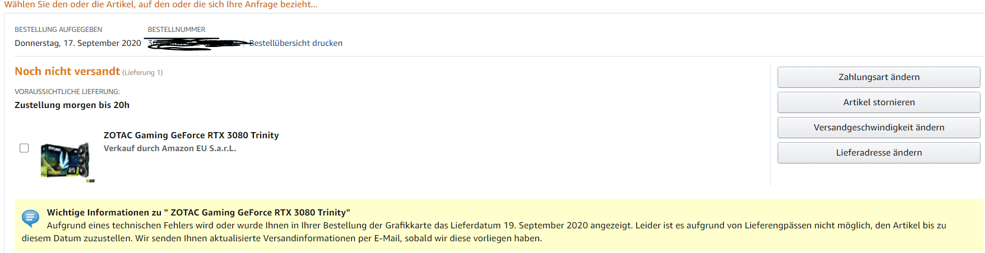The height and width of the screenshot is (253, 985).
Task: Click the order date 'Donnerstag, 17. September 2020'
Action: tap(78, 43)
